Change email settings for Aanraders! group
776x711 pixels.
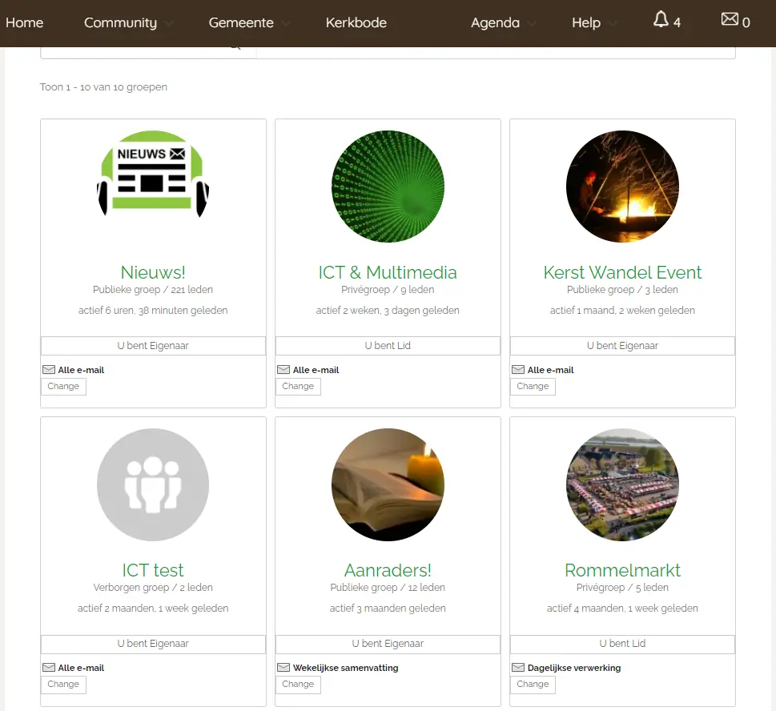point(298,685)
